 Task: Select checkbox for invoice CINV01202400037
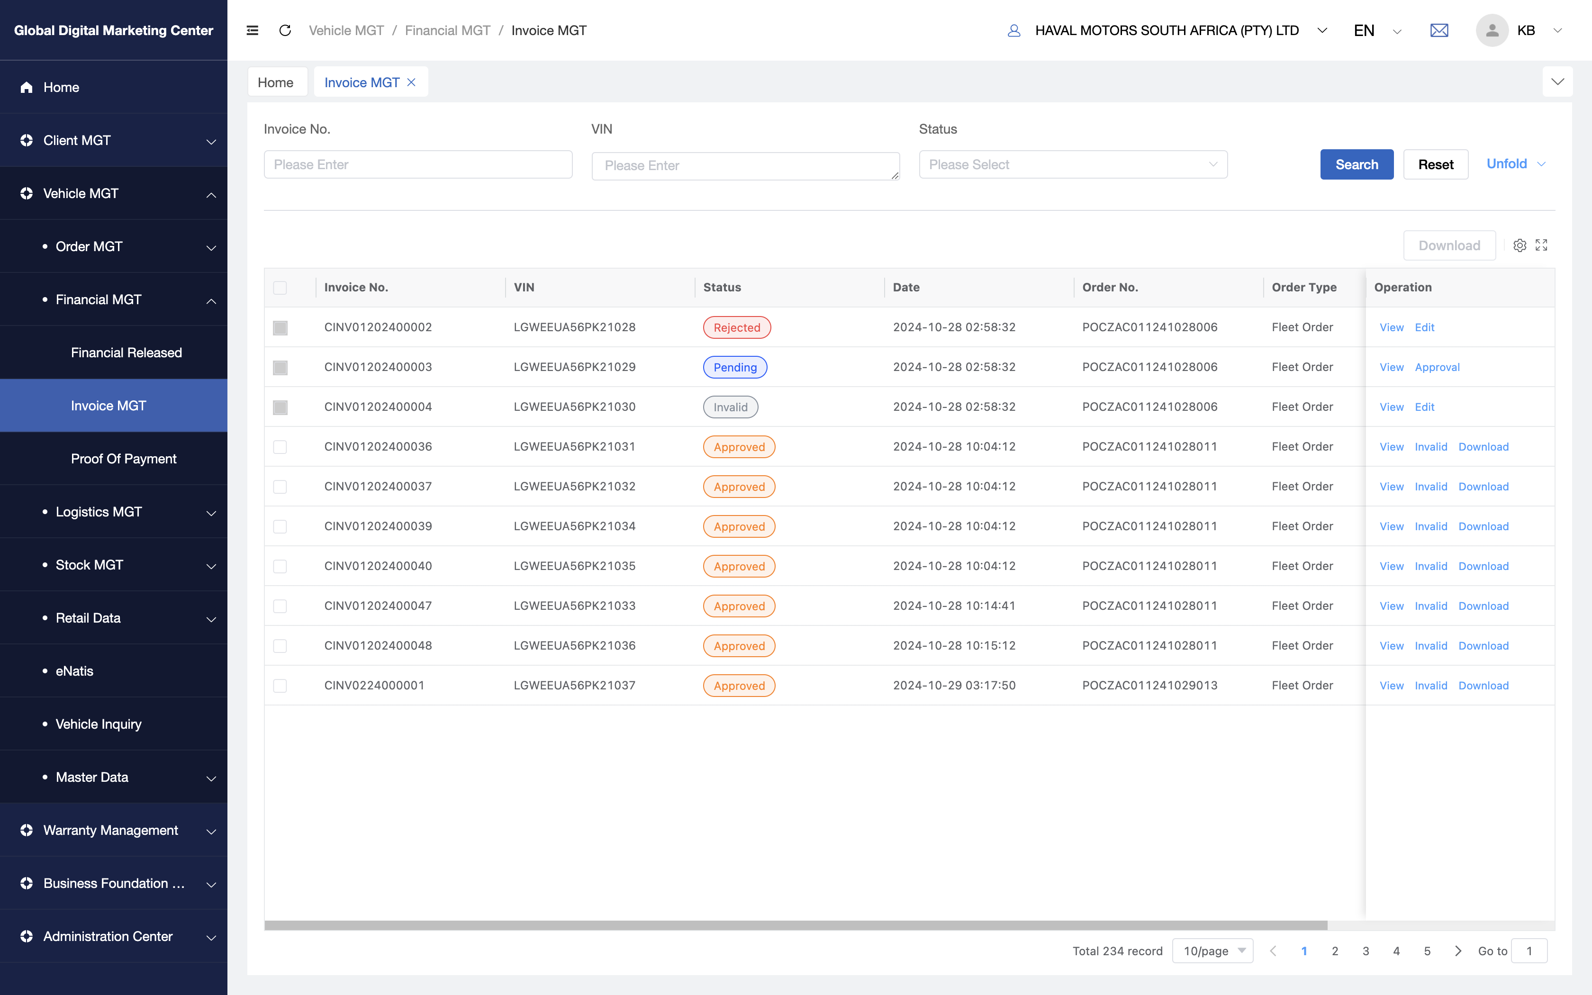pyautogui.click(x=280, y=487)
